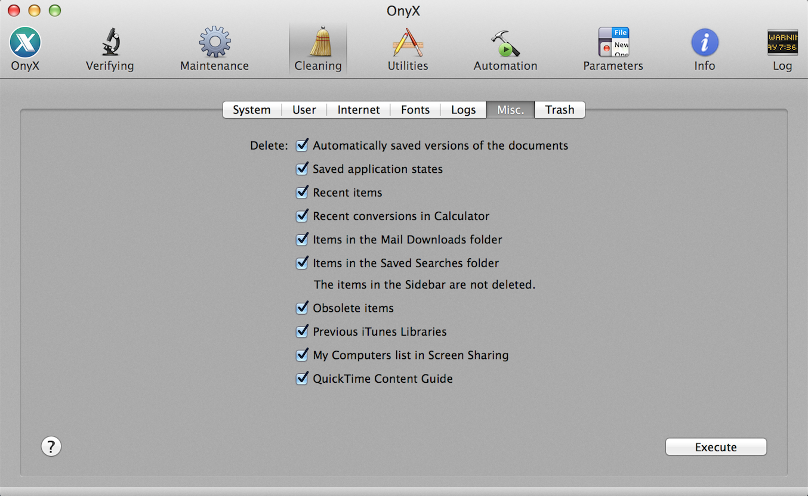Switch to the Trash tab
This screenshot has height=496, width=808.
[x=560, y=110]
